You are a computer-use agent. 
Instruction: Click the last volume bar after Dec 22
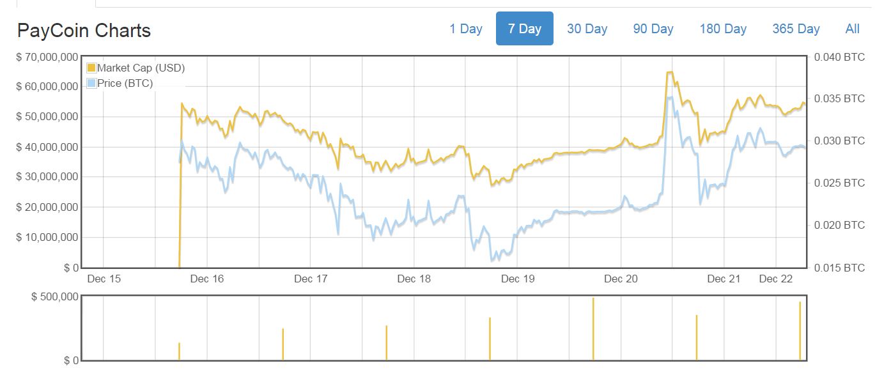(x=800, y=331)
